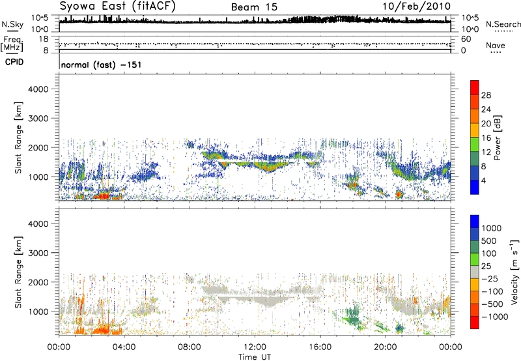This screenshot has width=521, height=361.
Task: Click the "-1000" velocity colorbar value
Action: click(494, 317)
